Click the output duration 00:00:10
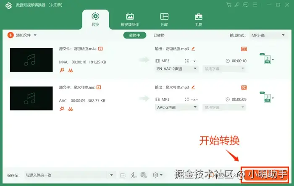 [x=239, y=61]
